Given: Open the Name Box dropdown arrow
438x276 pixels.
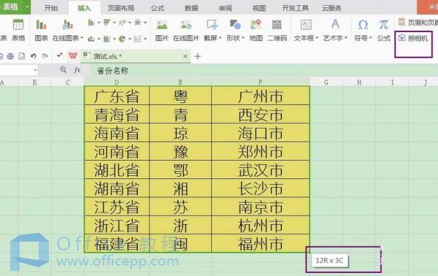Looking at the screenshot, I should click(x=35, y=70).
